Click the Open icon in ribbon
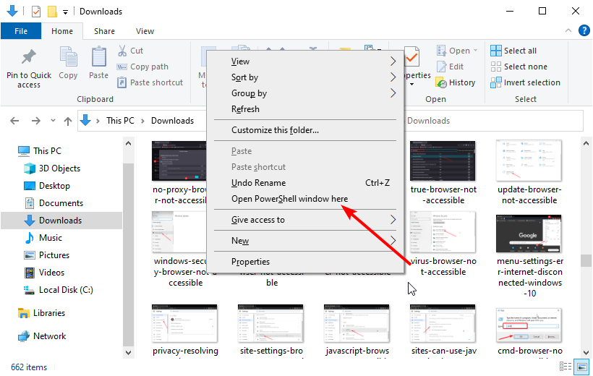Screen dimensions: 593x376 tap(441, 51)
